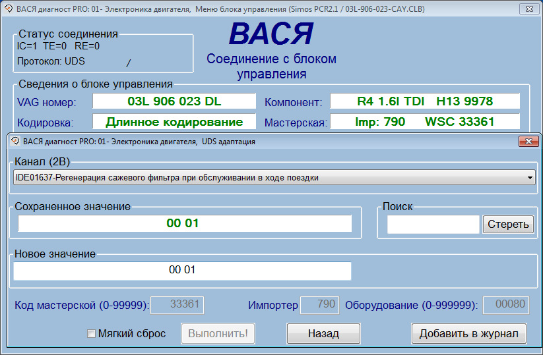Click the Оборудование (0-999999) label
This screenshot has width=543, height=355.
(x=412, y=305)
